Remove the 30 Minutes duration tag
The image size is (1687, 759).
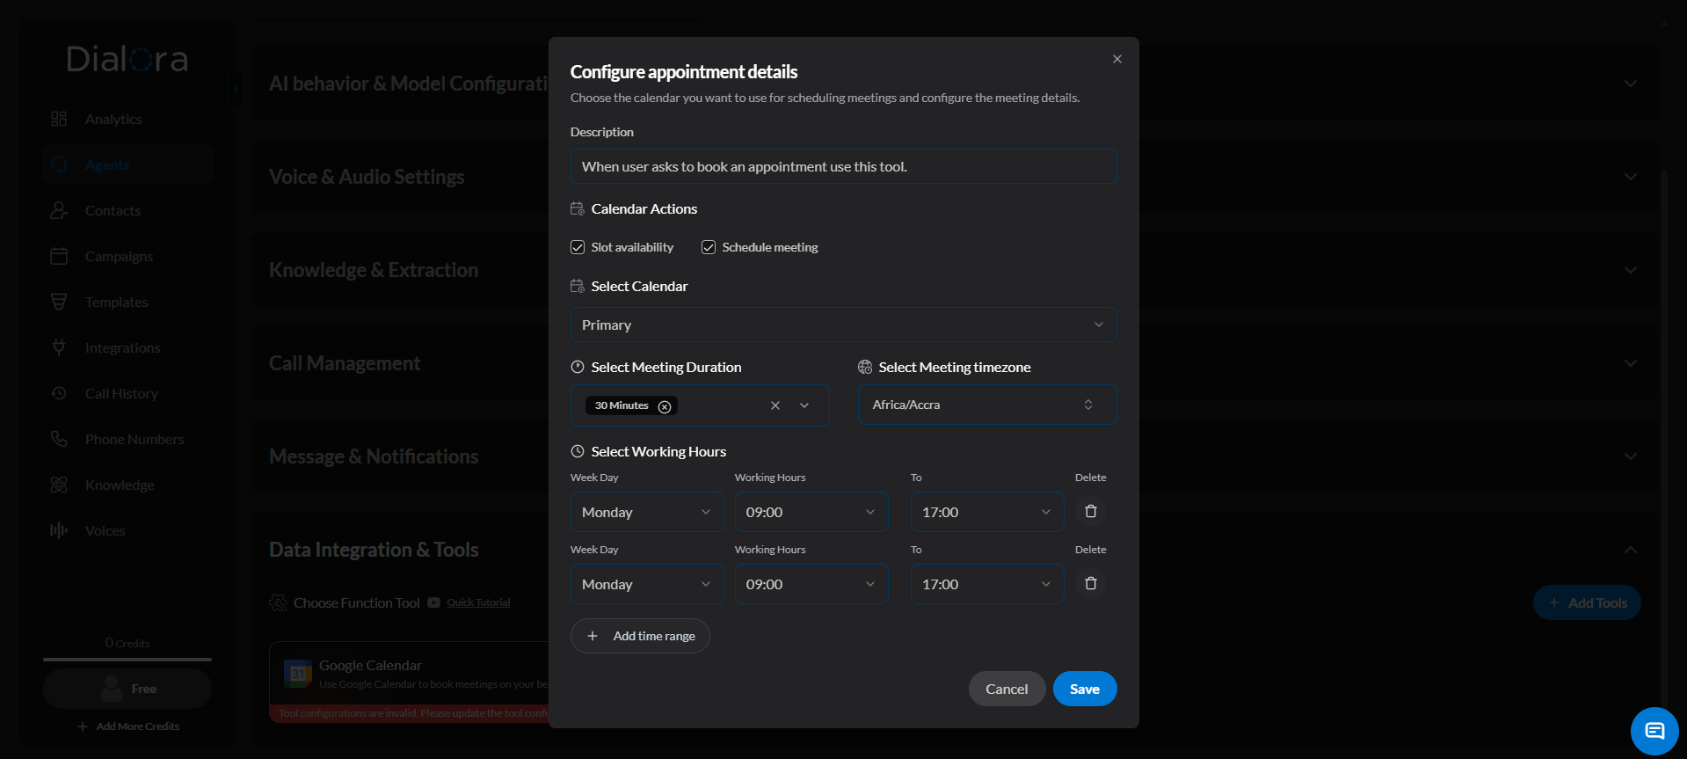(x=665, y=406)
